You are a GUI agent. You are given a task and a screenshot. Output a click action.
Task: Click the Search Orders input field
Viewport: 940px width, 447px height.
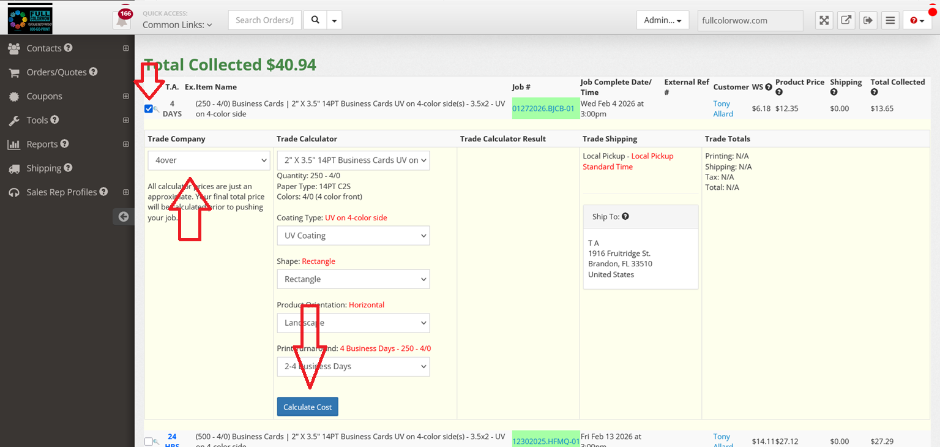click(x=265, y=20)
